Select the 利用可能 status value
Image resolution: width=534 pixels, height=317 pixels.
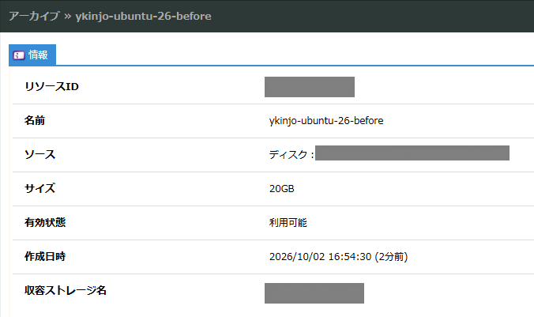pos(288,223)
